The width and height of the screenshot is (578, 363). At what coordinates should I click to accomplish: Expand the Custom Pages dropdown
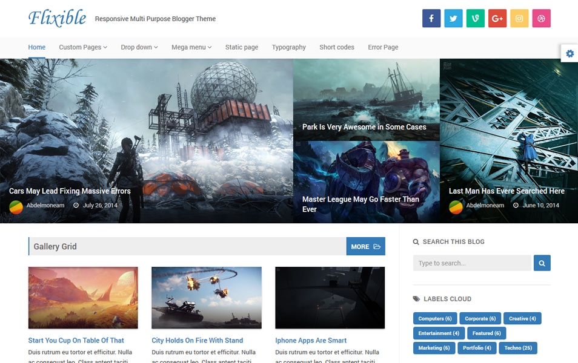(x=82, y=47)
